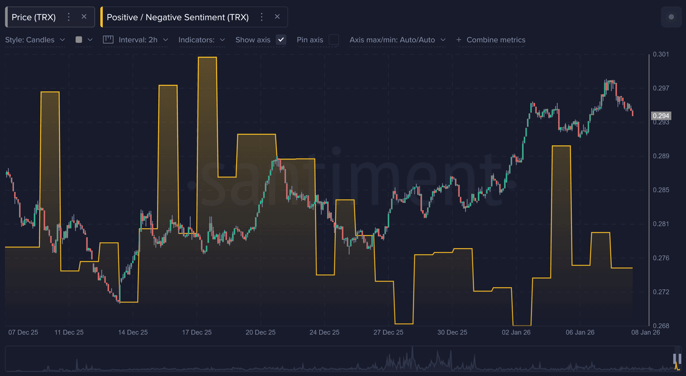This screenshot has width=686, height=376.
Task: Select the Positive / Negative Sentiment (TRX) tab
Action: (177, 17)
